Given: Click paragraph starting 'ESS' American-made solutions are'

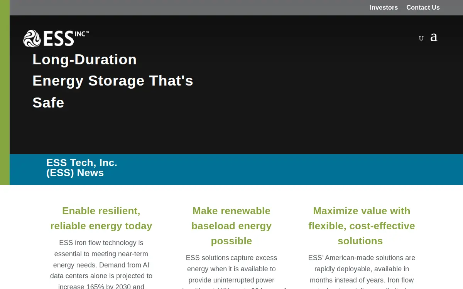Looking at the screenshot, I should [x=362, y=271].
